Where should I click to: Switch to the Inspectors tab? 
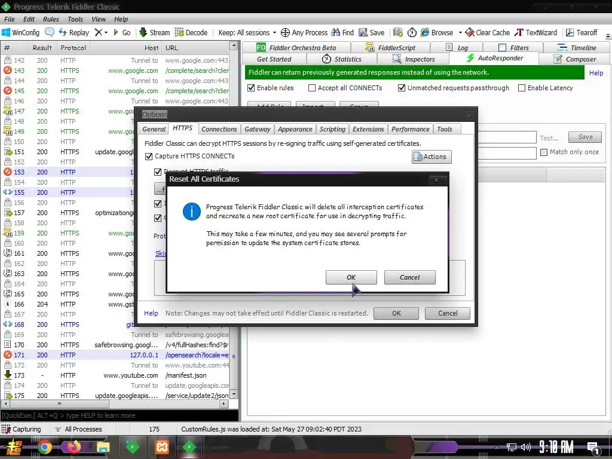(414, 59)
